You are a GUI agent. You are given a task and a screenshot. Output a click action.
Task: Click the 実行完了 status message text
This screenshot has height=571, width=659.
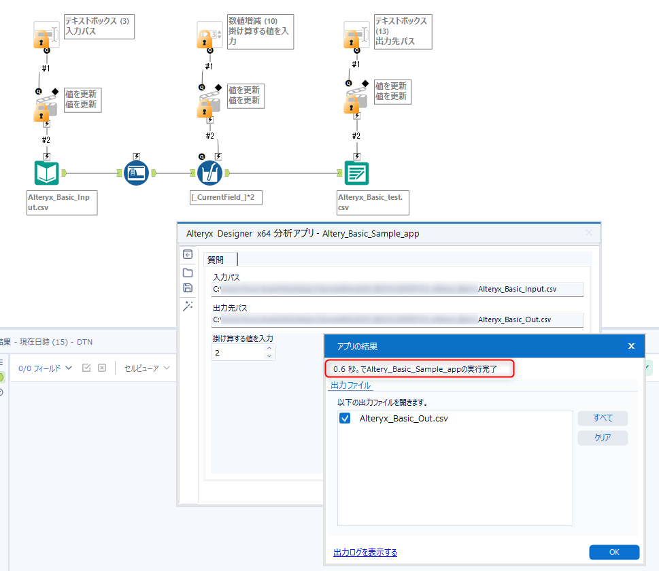[416, 369]
